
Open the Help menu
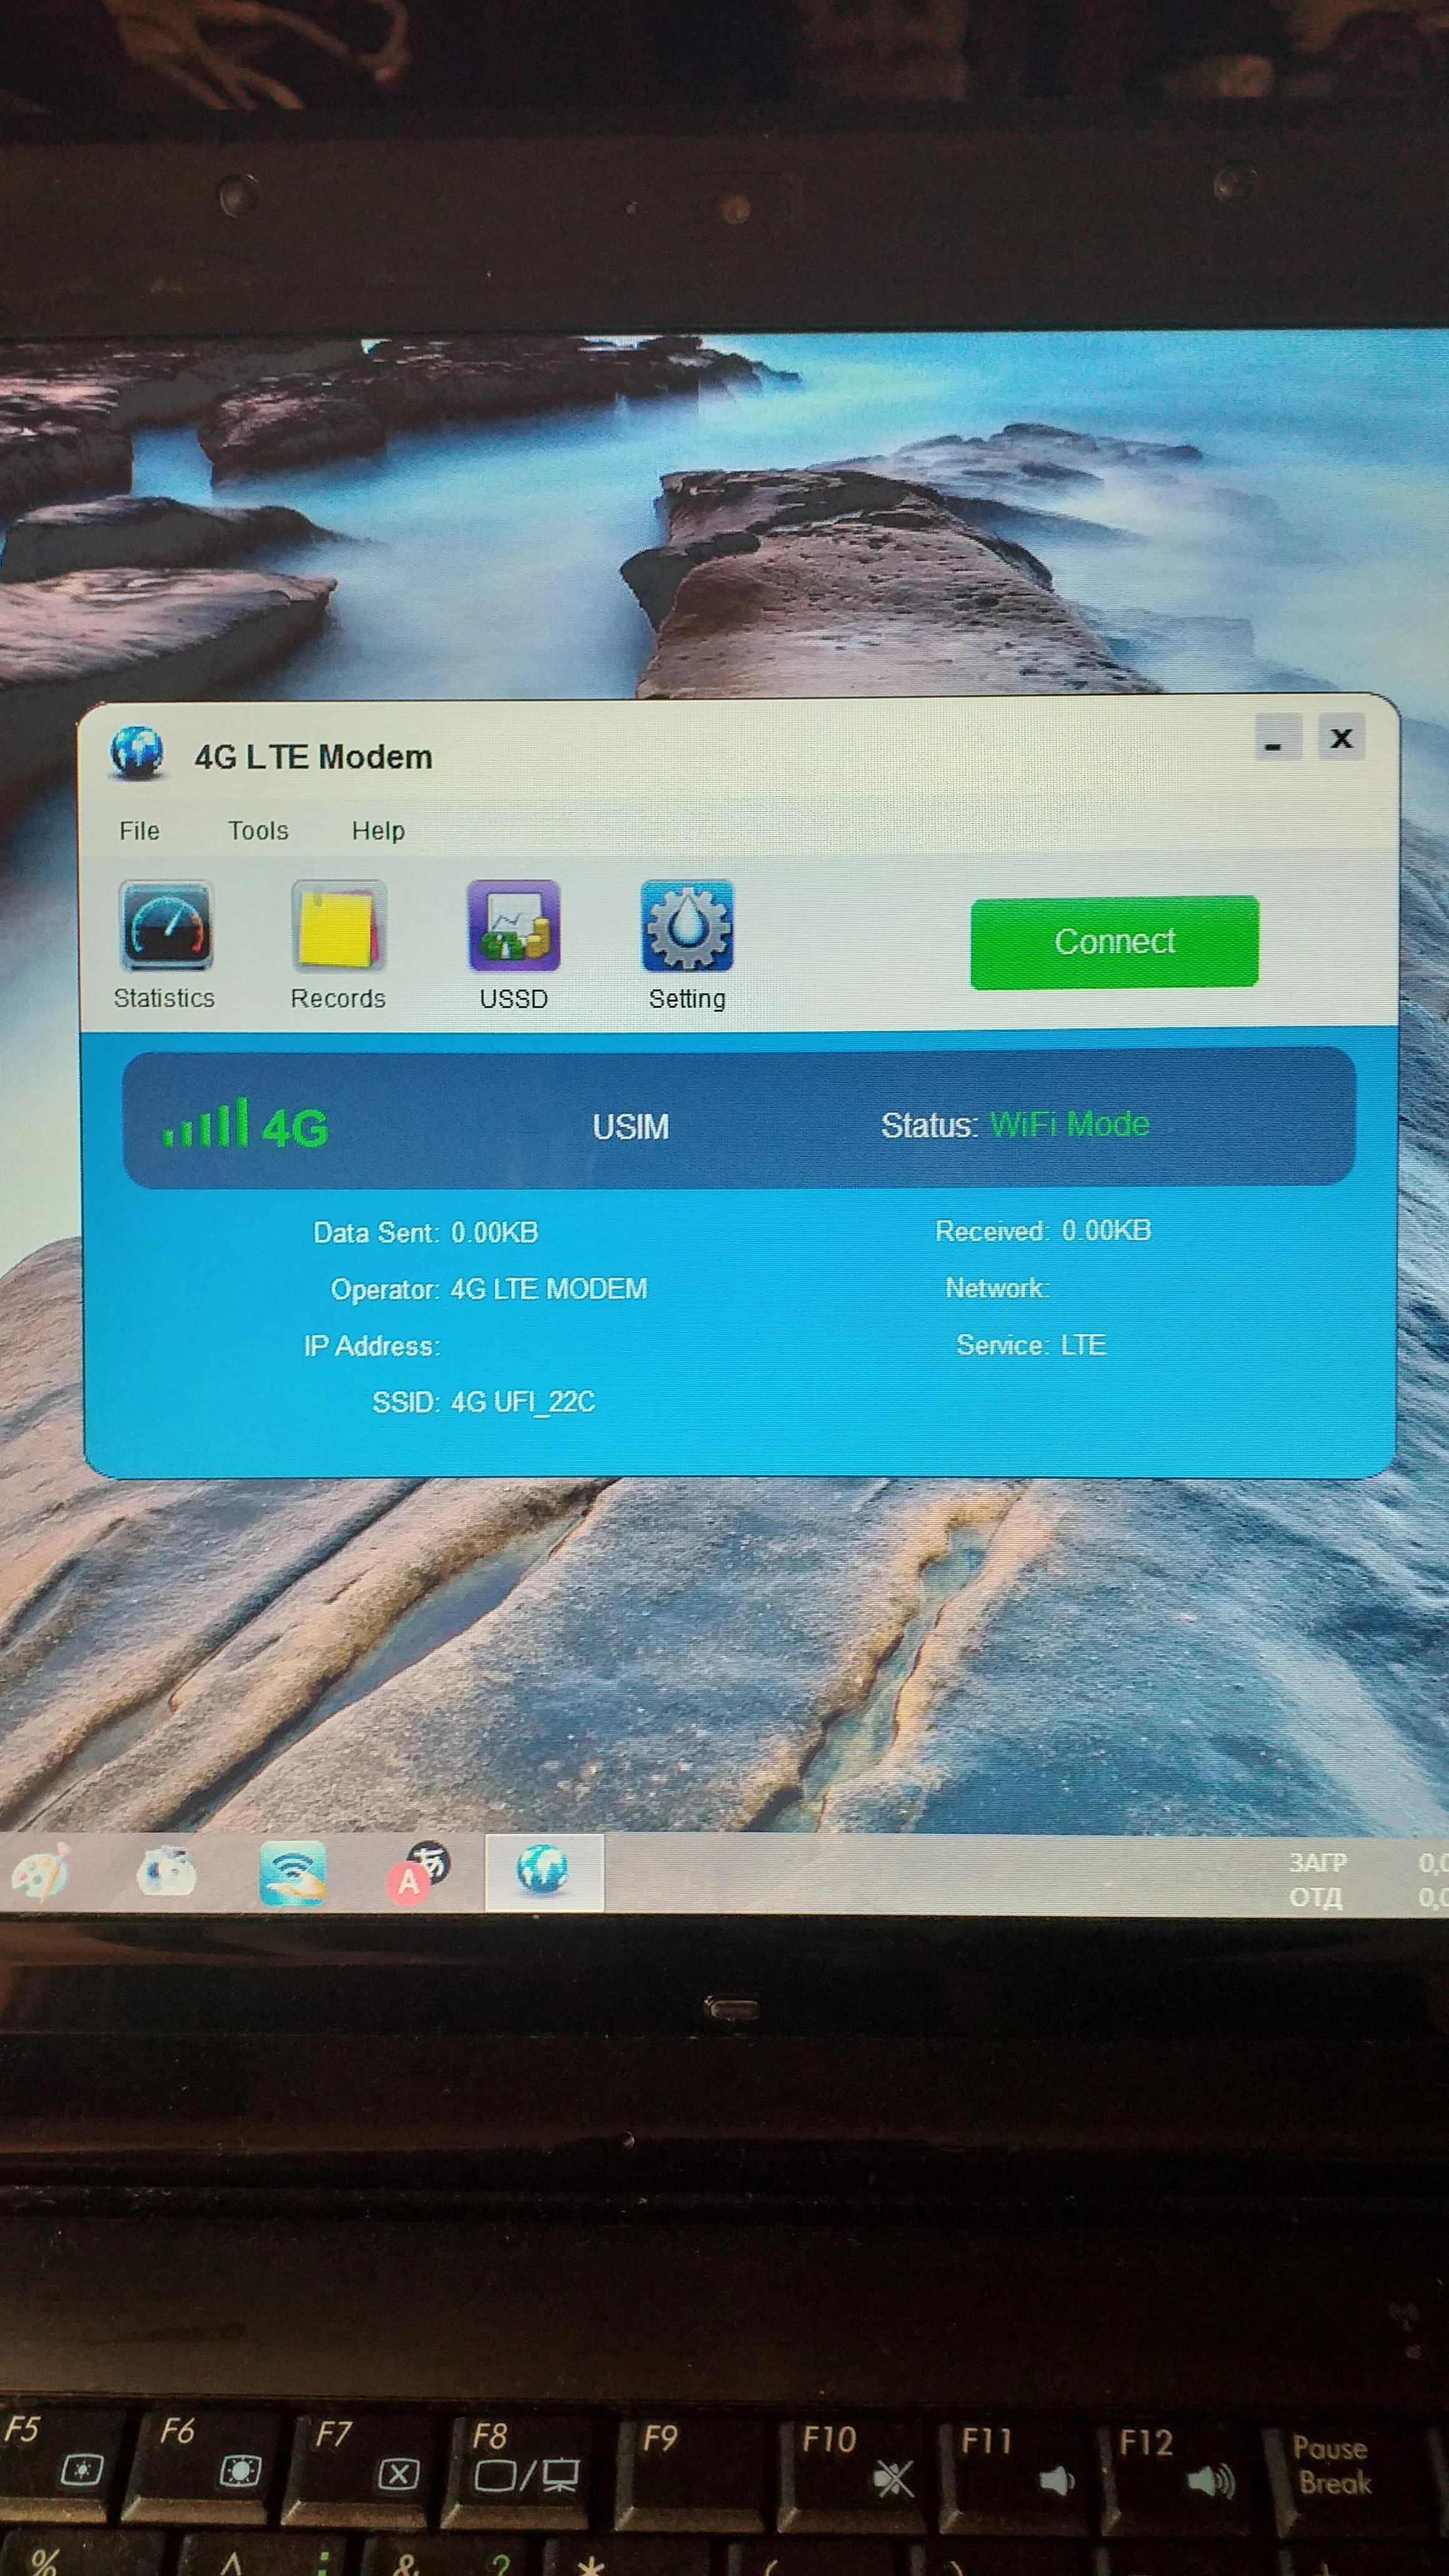pyautogui.click(x=378, y=831)
